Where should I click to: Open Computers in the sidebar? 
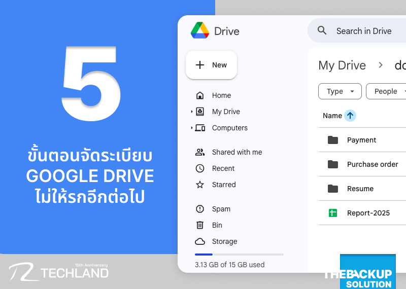tap(230, 128)
